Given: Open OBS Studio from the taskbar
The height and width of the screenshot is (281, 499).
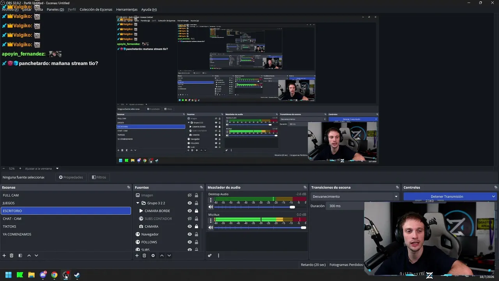Looking at the screenshot, I should (x=65, y=275).
